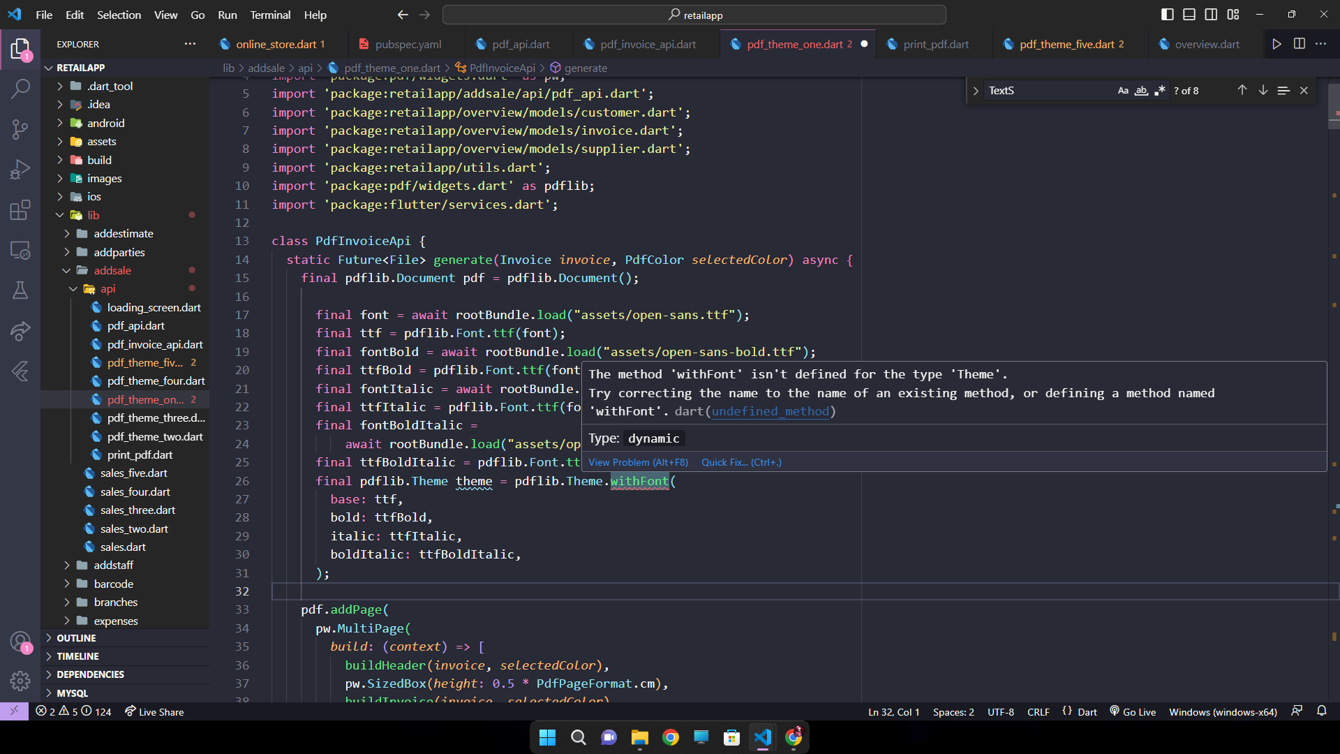Click the Quick Fix link in hover popup
The width and height of the screenshot is (1340, 754).
click(740, 462)
